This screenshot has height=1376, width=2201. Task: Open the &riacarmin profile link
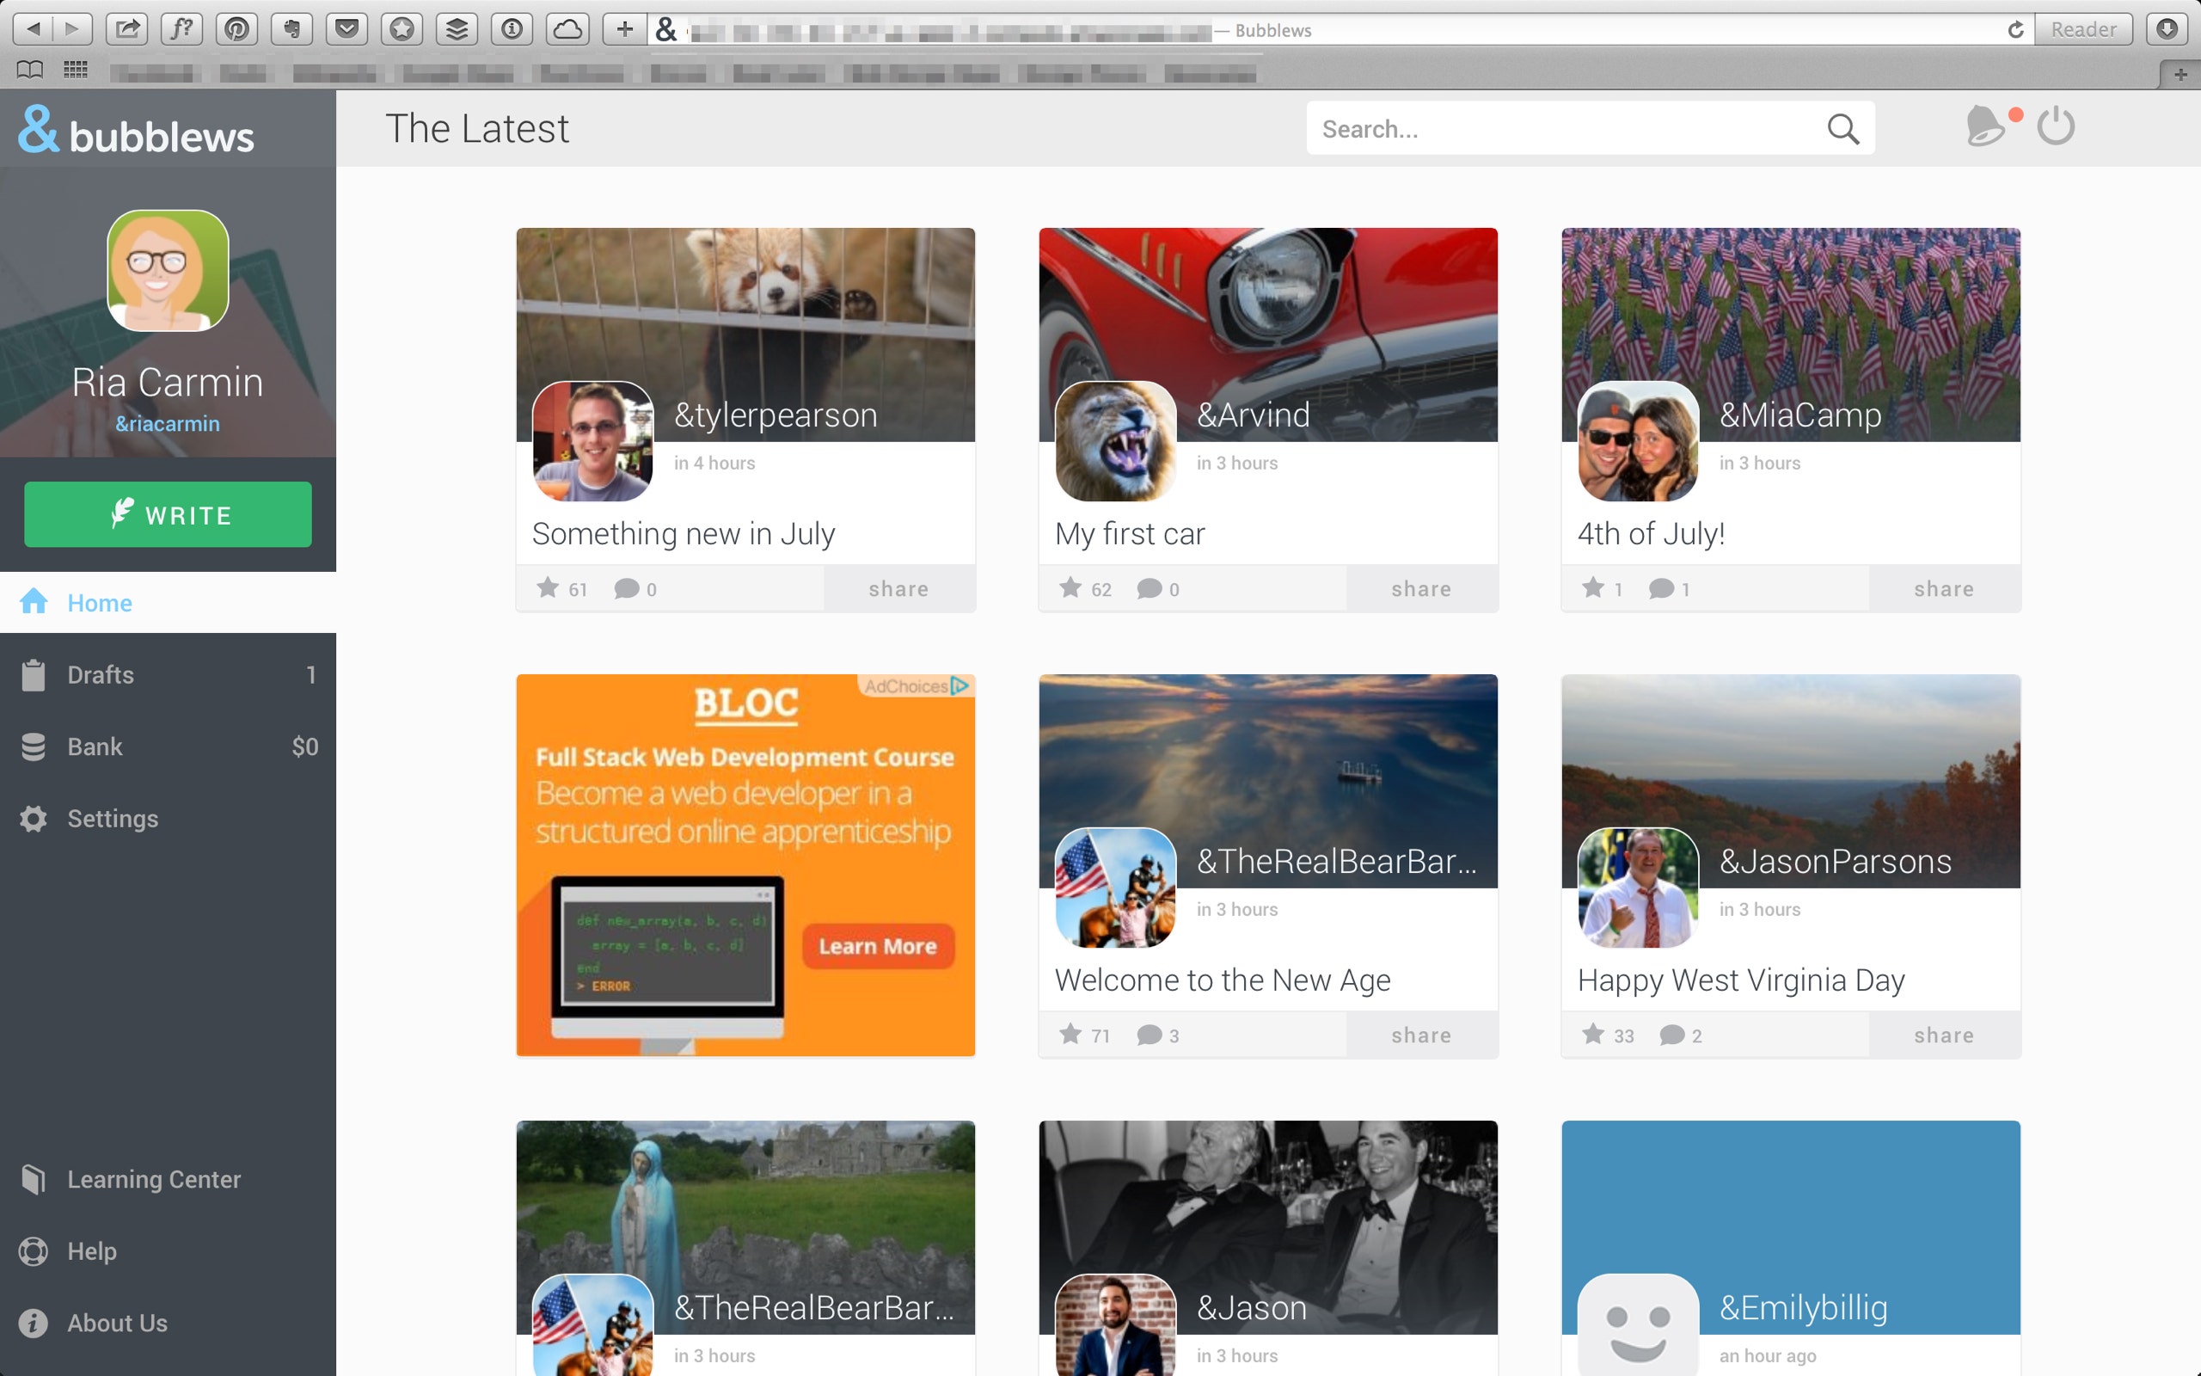click(168, 423)
